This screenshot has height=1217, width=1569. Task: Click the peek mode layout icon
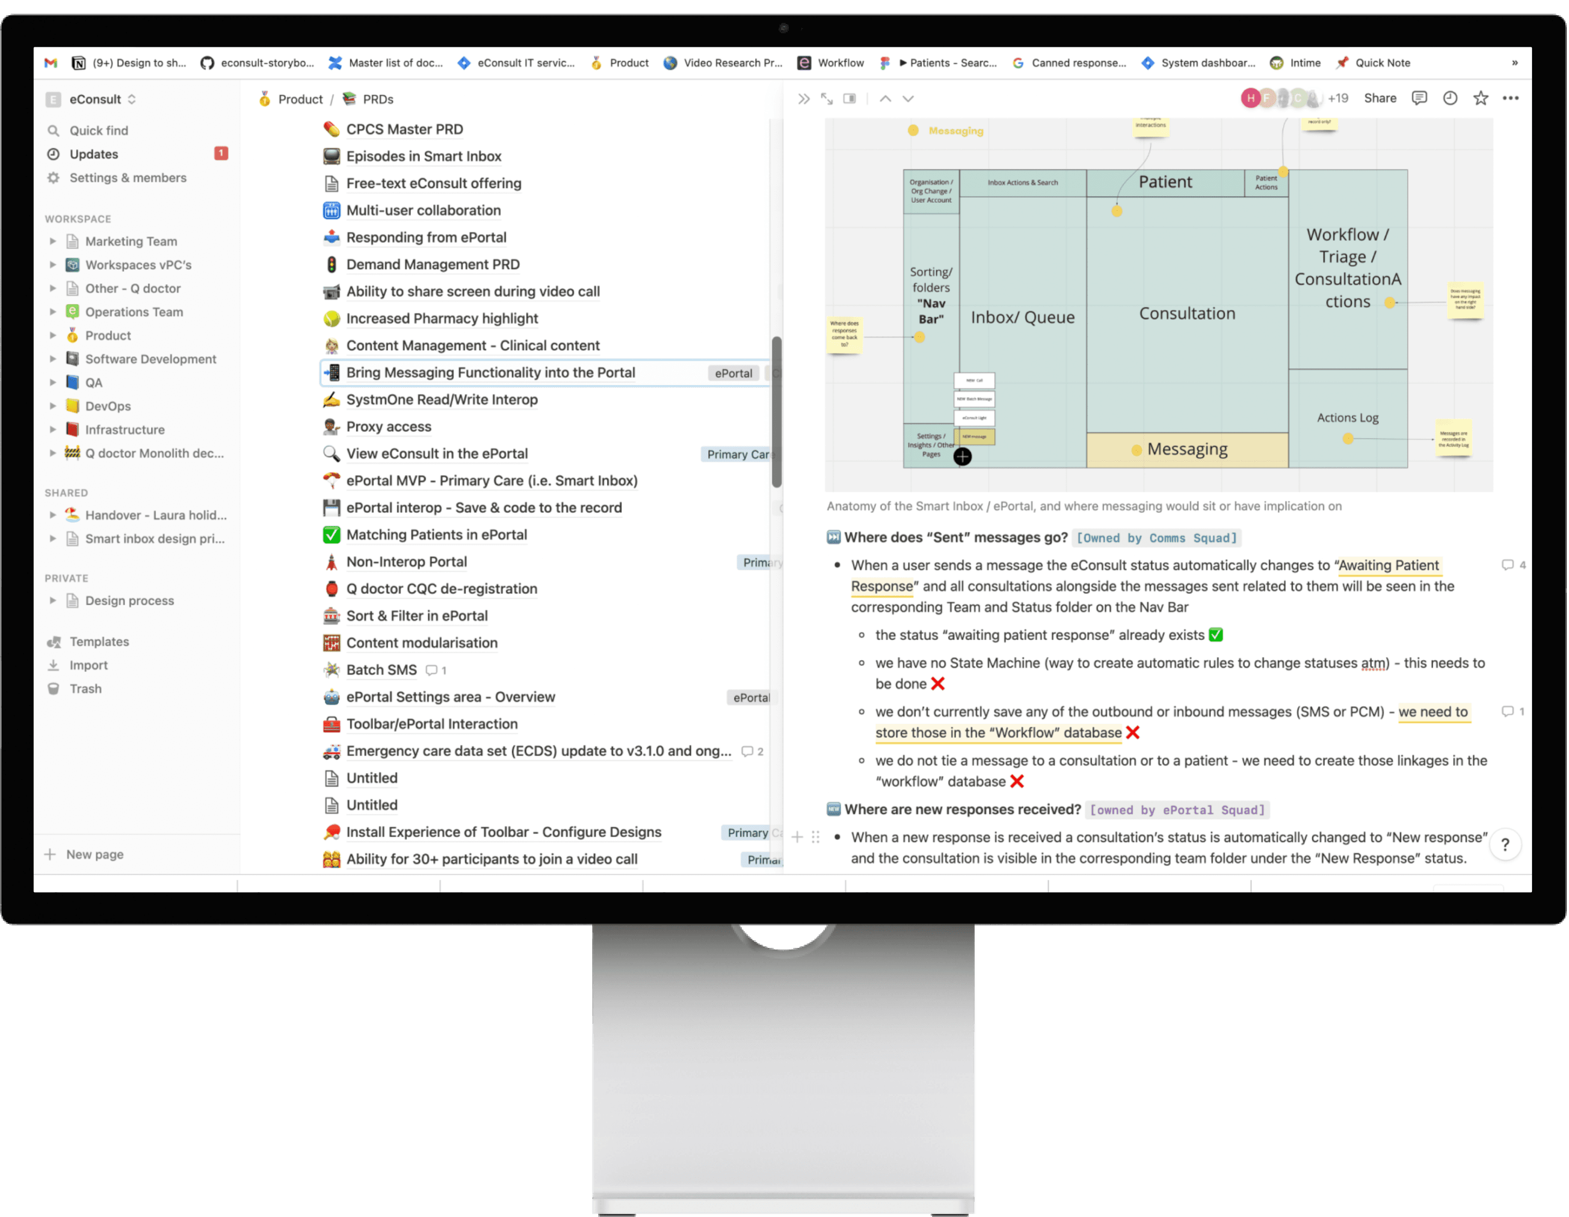(x=849, y=99)
